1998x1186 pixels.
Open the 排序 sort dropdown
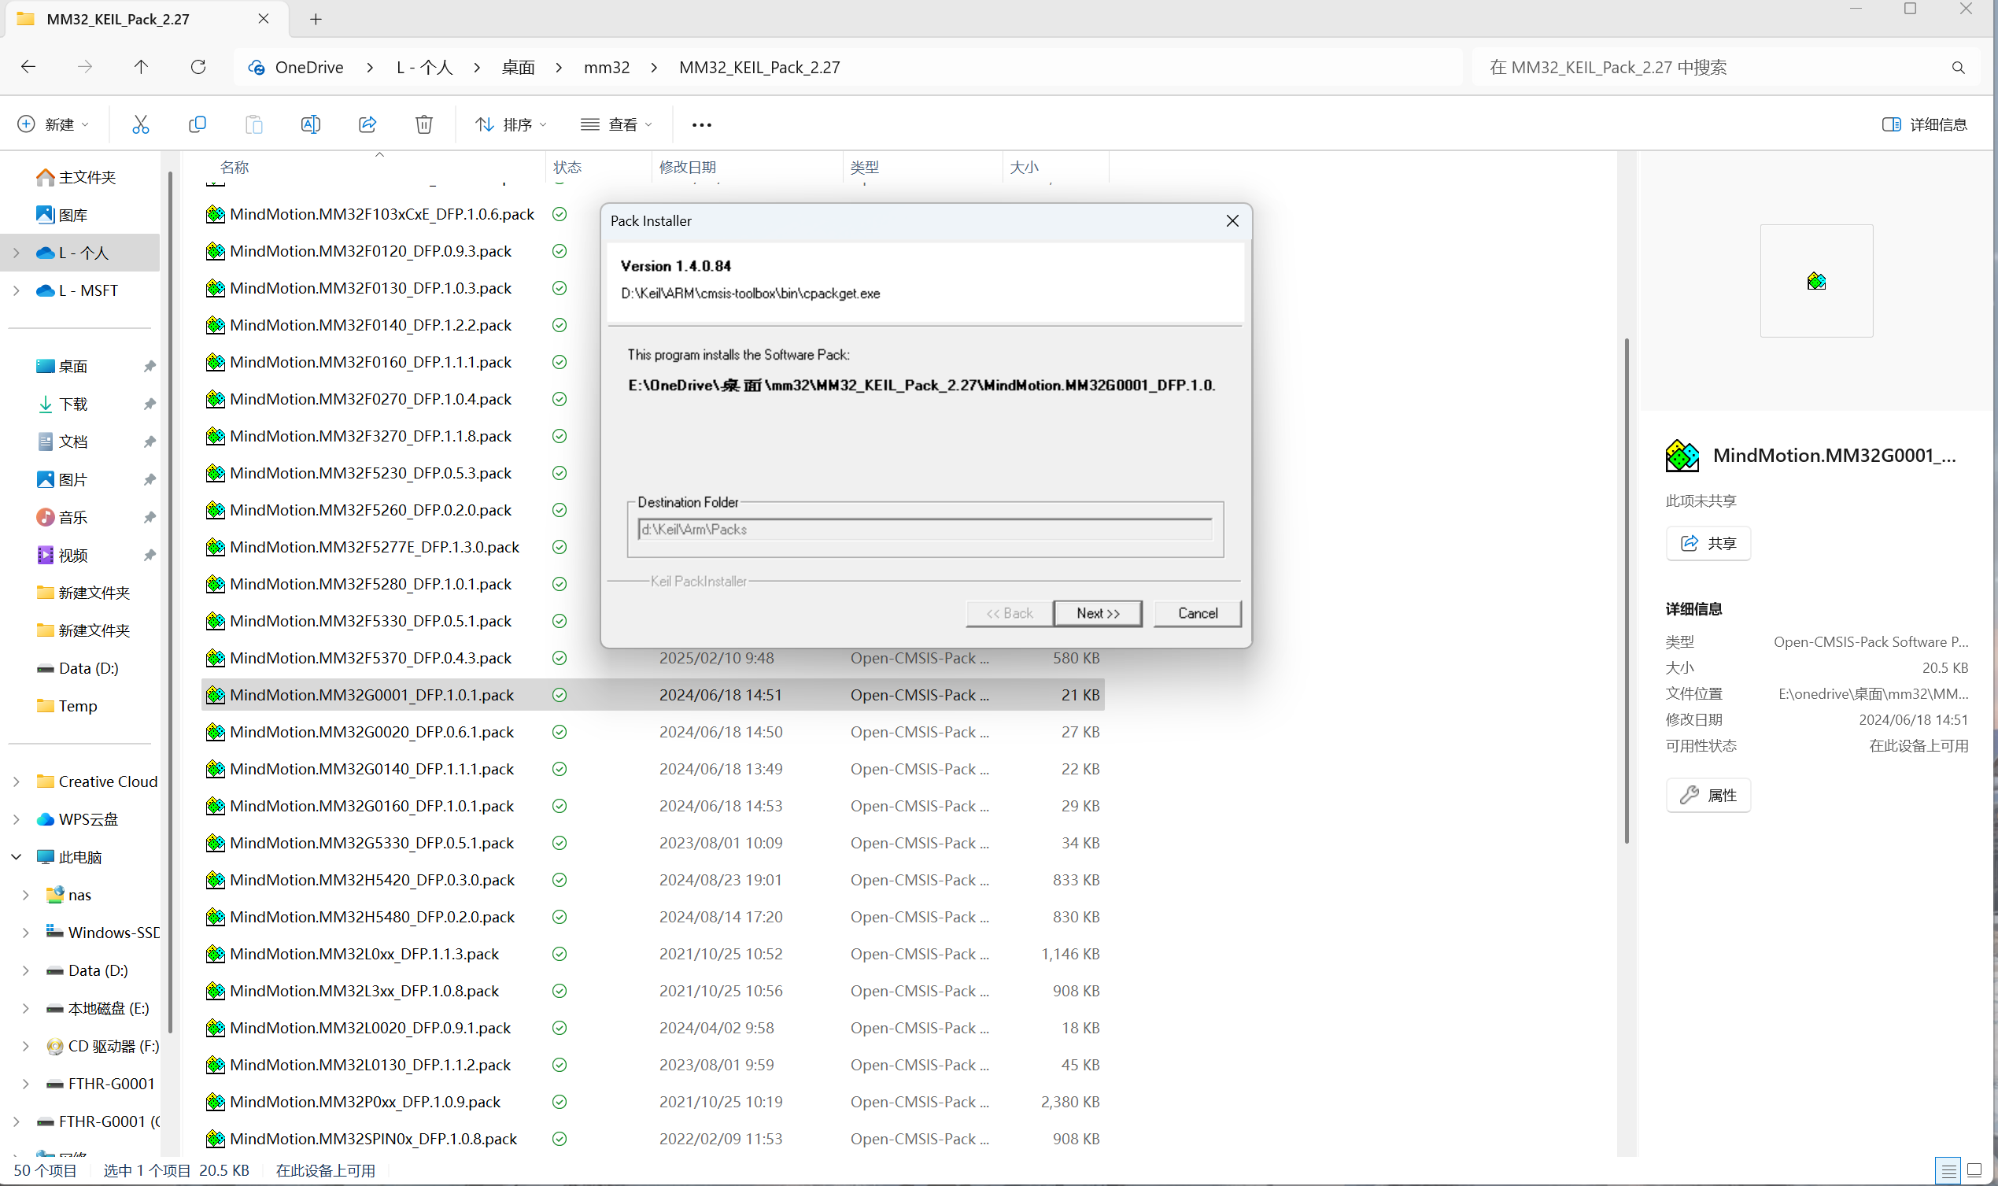pyautogui.click(x=512, y=124)
